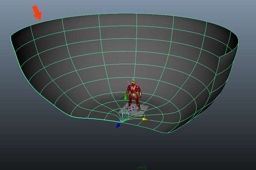Click the 'persp' camera label

click(x=142, y=167)
